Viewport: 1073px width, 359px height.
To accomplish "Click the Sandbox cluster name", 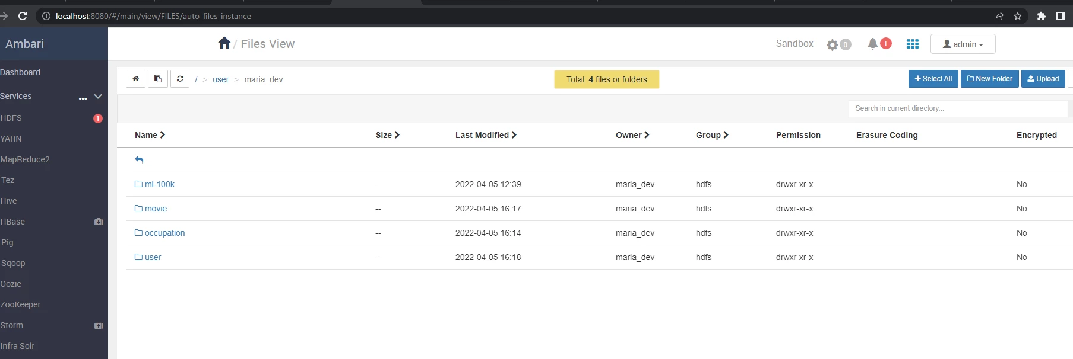I will coord(795,43).
